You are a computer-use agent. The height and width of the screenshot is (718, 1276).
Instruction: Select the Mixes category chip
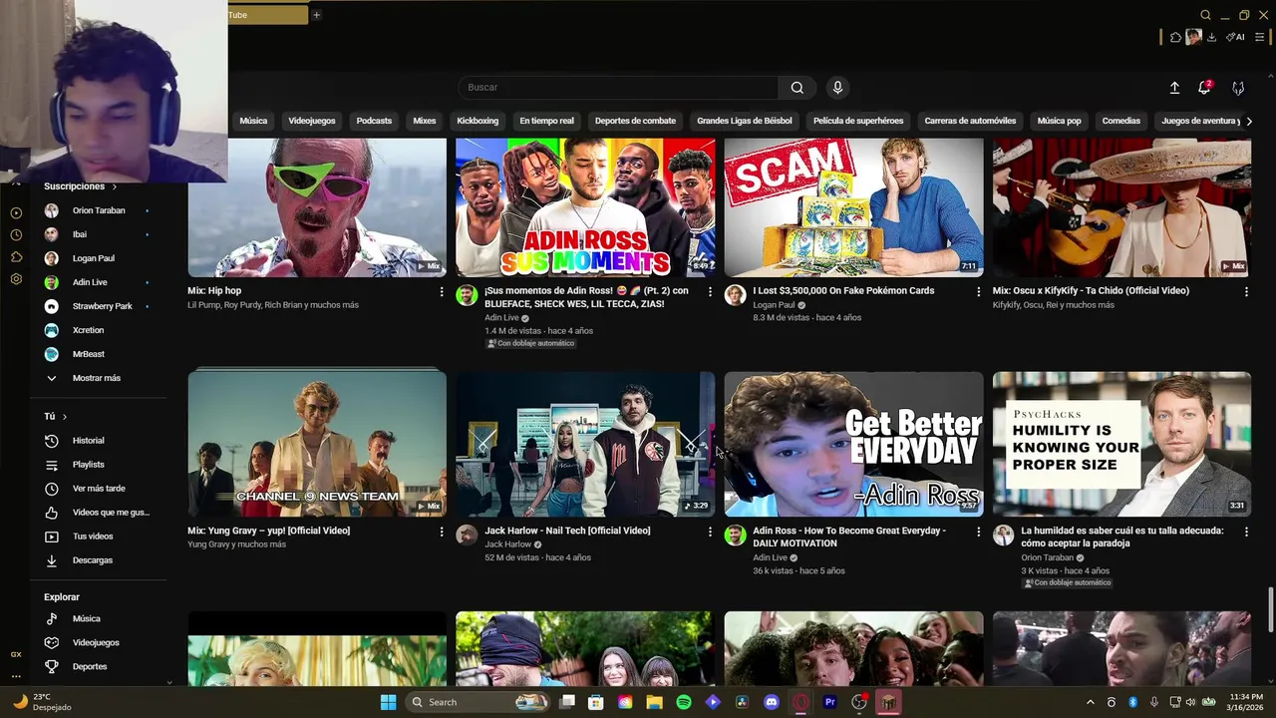(425, 121)
